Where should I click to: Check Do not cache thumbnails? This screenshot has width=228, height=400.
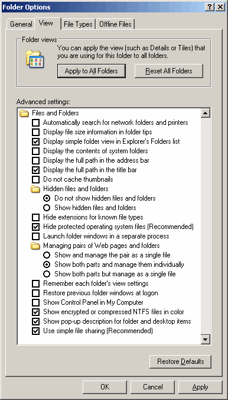[x=35, y=179]
